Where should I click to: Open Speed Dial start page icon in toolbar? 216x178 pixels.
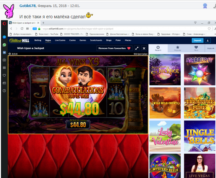(x=27, y=28)
